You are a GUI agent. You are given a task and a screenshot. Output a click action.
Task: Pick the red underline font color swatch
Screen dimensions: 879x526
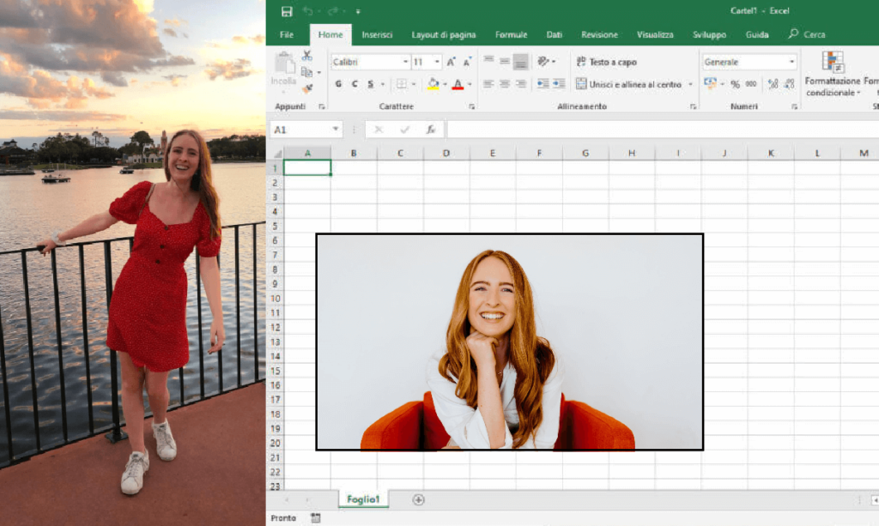pyautogui.click(x=459, y=87)
